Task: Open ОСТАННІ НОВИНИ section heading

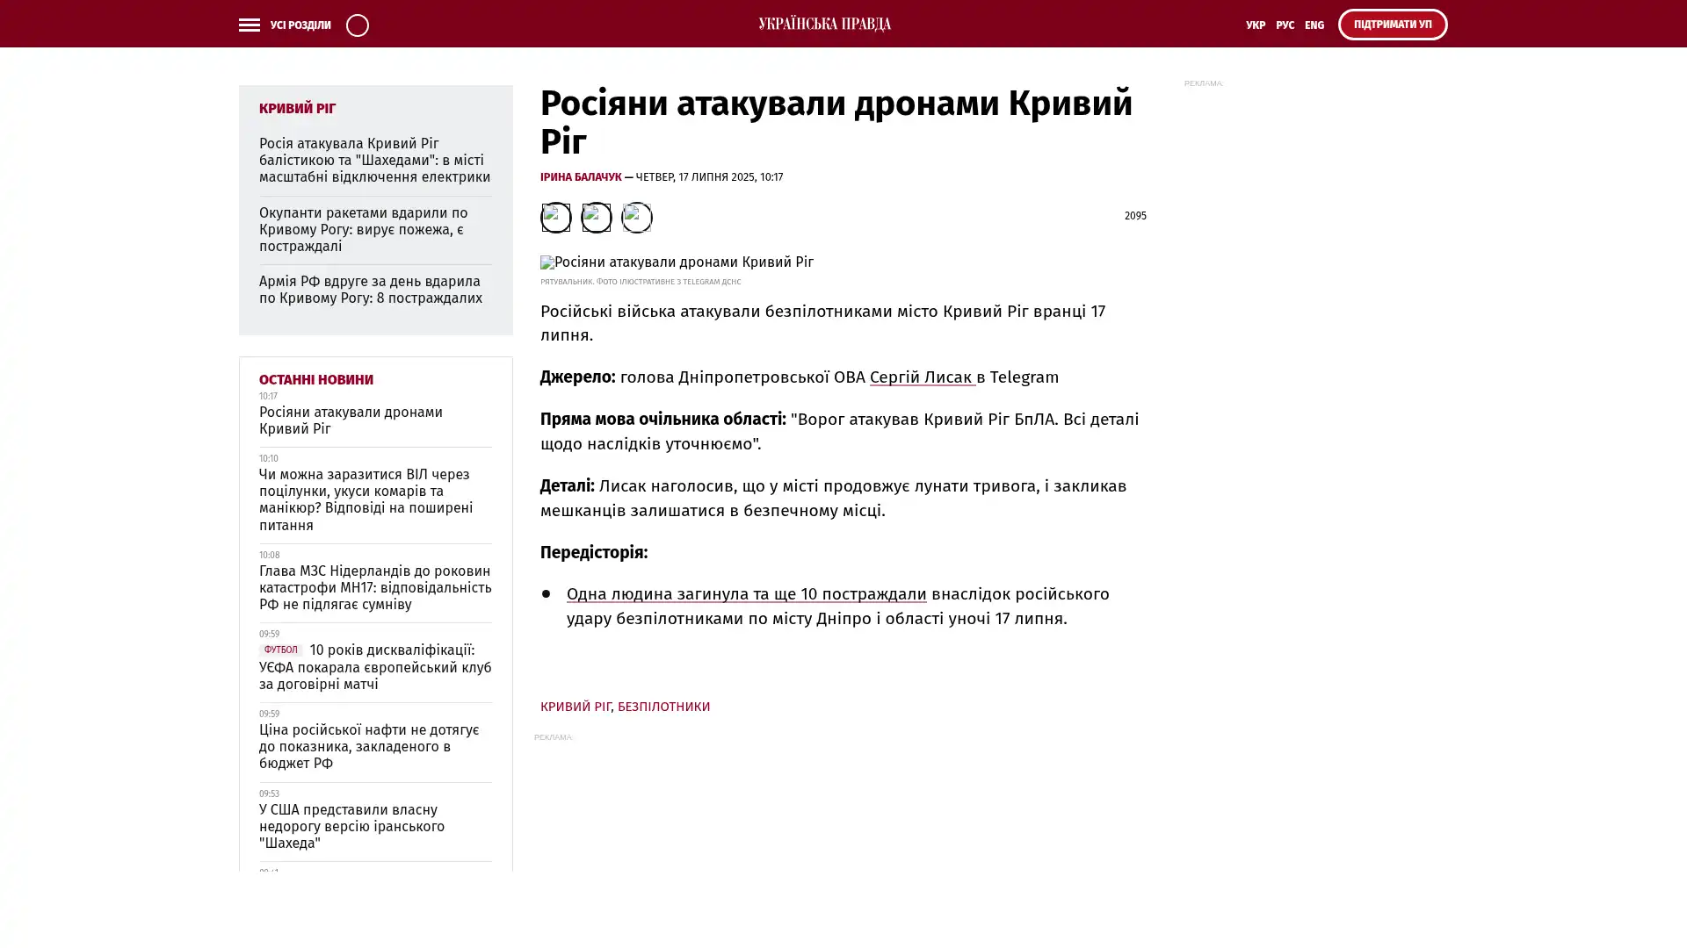Action: (x=315, y=380)
